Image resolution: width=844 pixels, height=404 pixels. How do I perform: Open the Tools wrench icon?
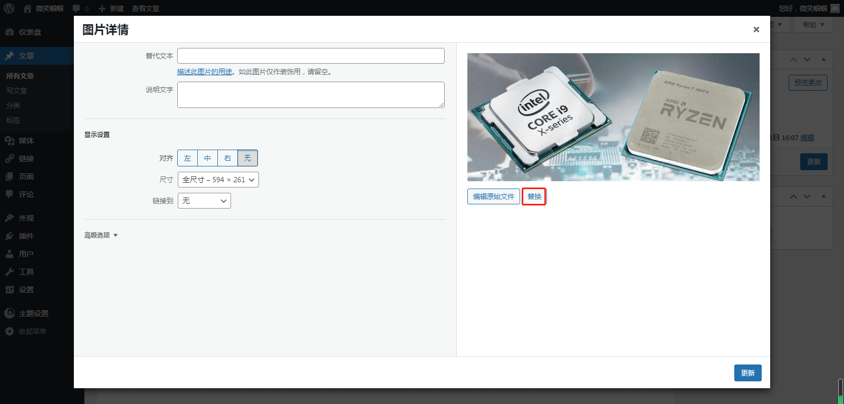[9, 272]
